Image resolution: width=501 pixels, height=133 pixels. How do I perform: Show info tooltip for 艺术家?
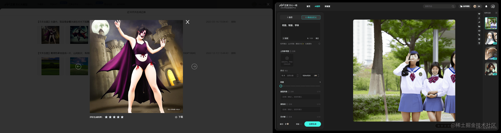[x=287, y=117]
